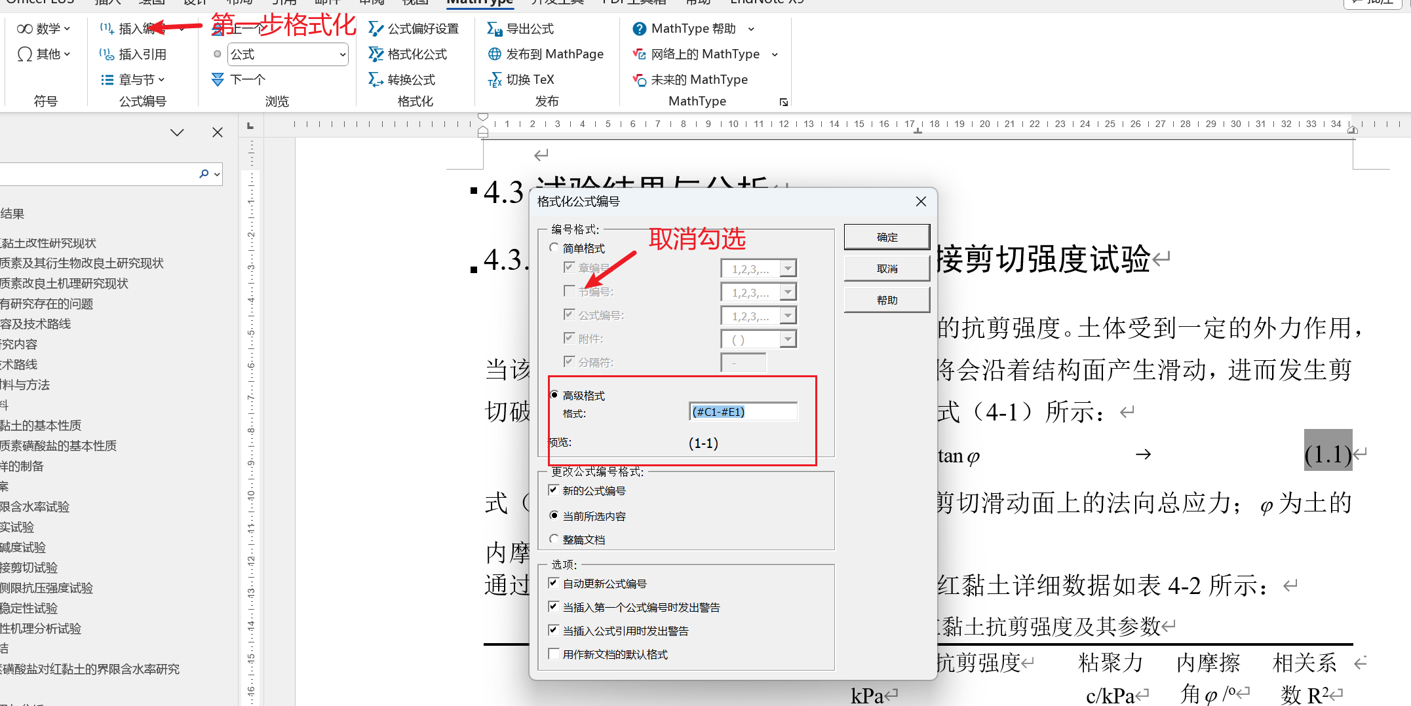Screen dimensions: 1411x706
Task: Open the 公式 browse combo box
Action: (x=288, y=54)
